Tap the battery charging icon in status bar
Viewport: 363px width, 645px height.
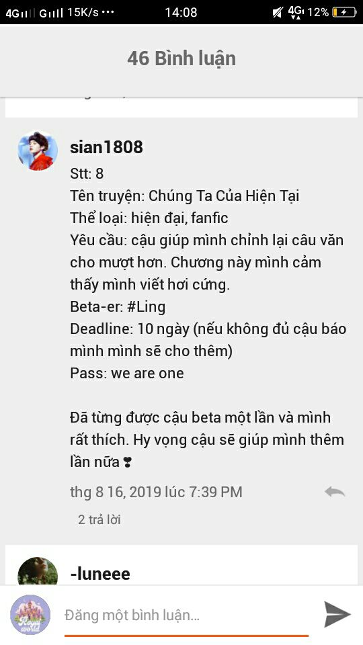click(344, 12)
